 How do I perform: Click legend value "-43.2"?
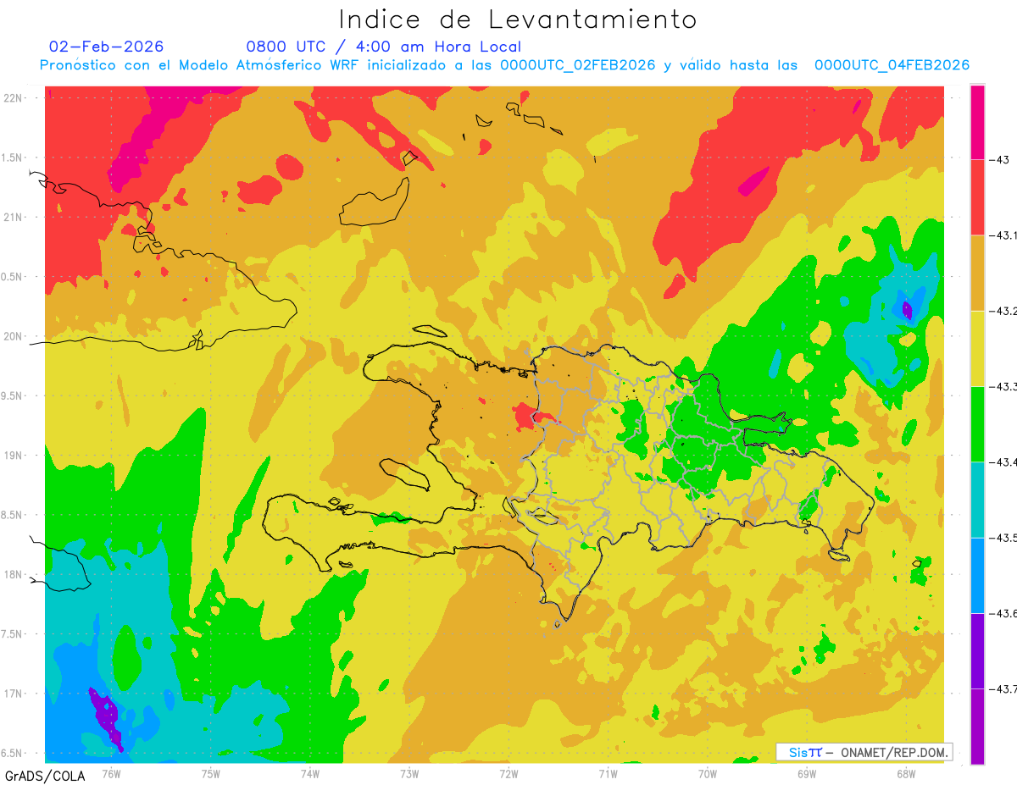click(1003, 311)
